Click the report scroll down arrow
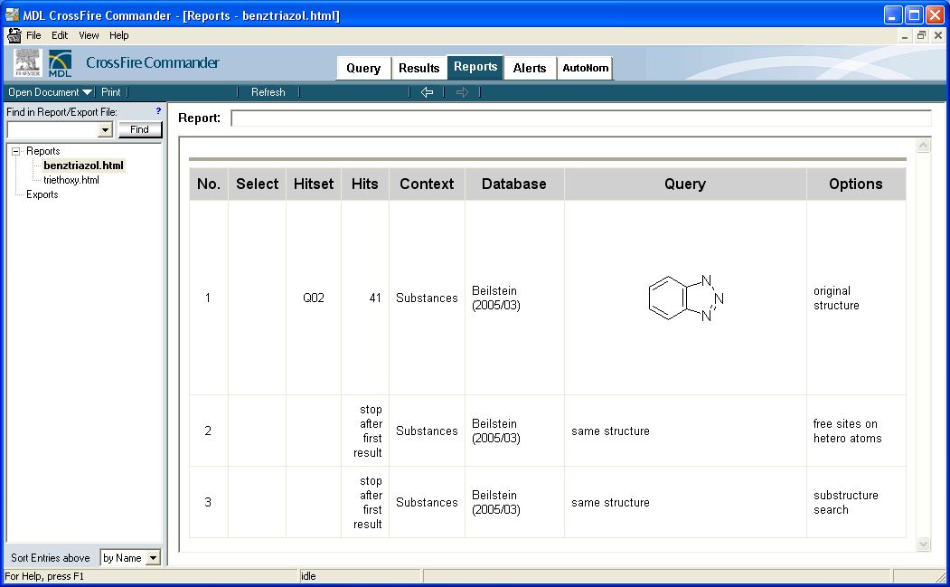Image resolution: width=950 pixels, height=587 pixels. point(924,544)
